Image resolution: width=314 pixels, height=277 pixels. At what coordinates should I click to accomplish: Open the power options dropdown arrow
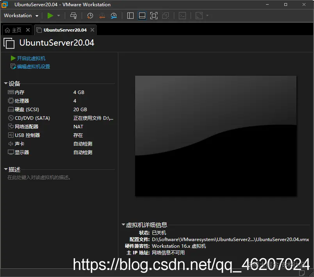coord(59,16)
